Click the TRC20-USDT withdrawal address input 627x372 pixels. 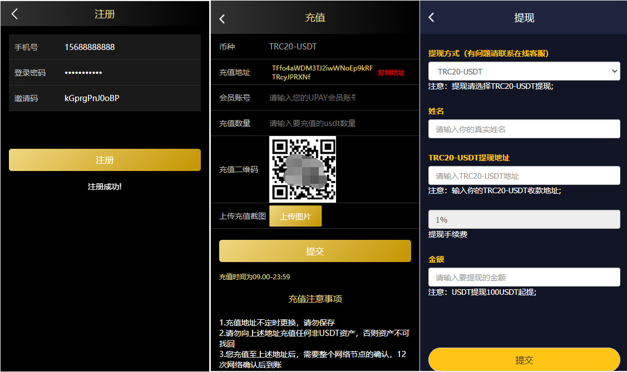[x=524, y=175]
